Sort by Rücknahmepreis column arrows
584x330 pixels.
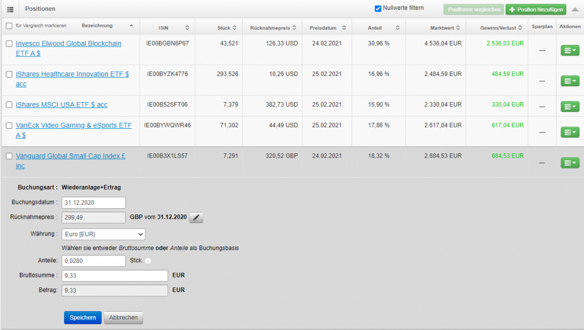pos(294,27)
